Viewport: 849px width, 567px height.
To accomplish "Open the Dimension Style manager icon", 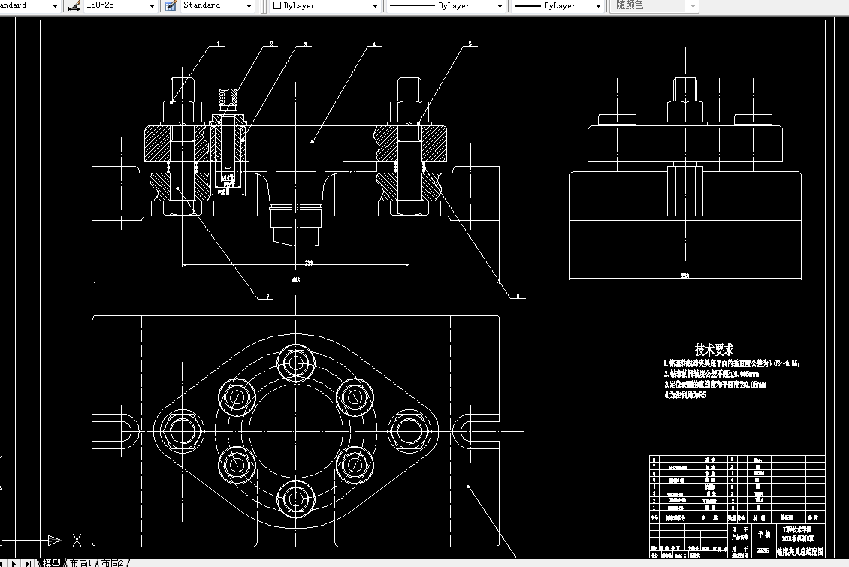I will click(74, 6).
